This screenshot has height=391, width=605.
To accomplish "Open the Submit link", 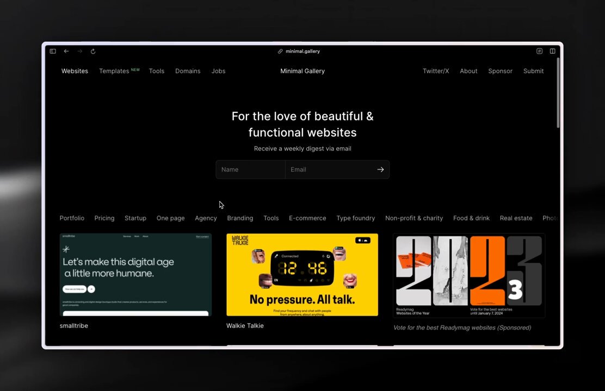I will tap(533, 71).
